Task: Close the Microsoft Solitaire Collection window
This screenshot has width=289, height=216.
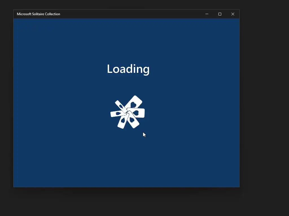Action: pos(233,14)
